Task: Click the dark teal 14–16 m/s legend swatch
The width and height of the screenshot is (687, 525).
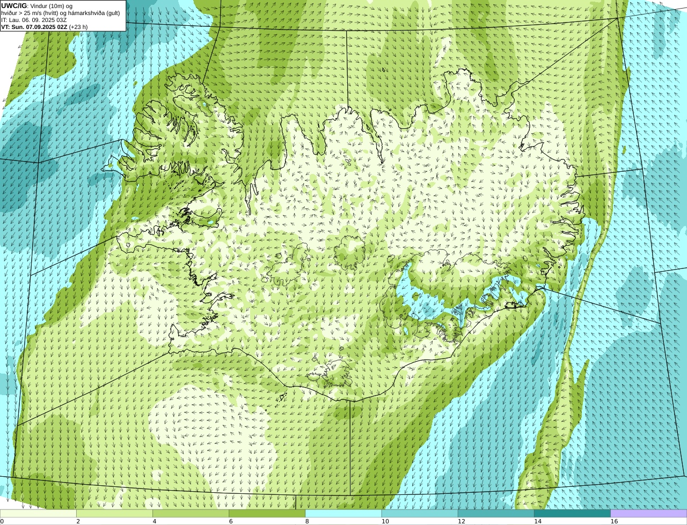Action: 572,513
